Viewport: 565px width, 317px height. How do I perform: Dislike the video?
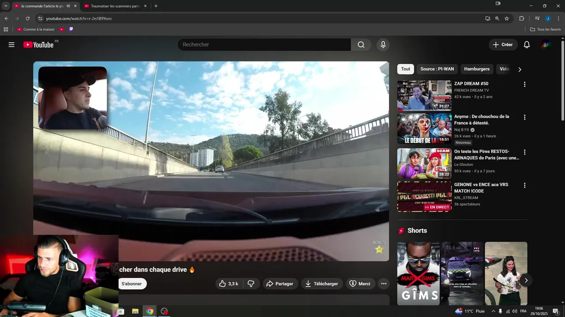point(251,284)
